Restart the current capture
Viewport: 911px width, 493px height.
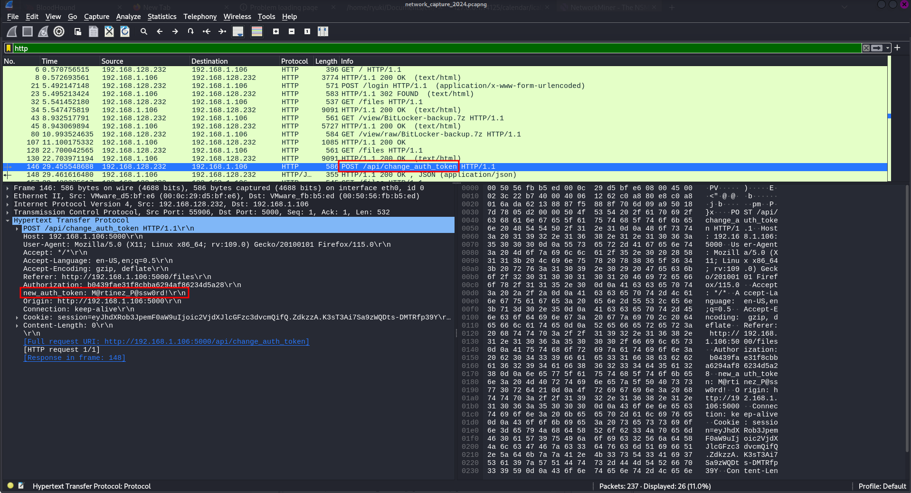click(43, 31)
